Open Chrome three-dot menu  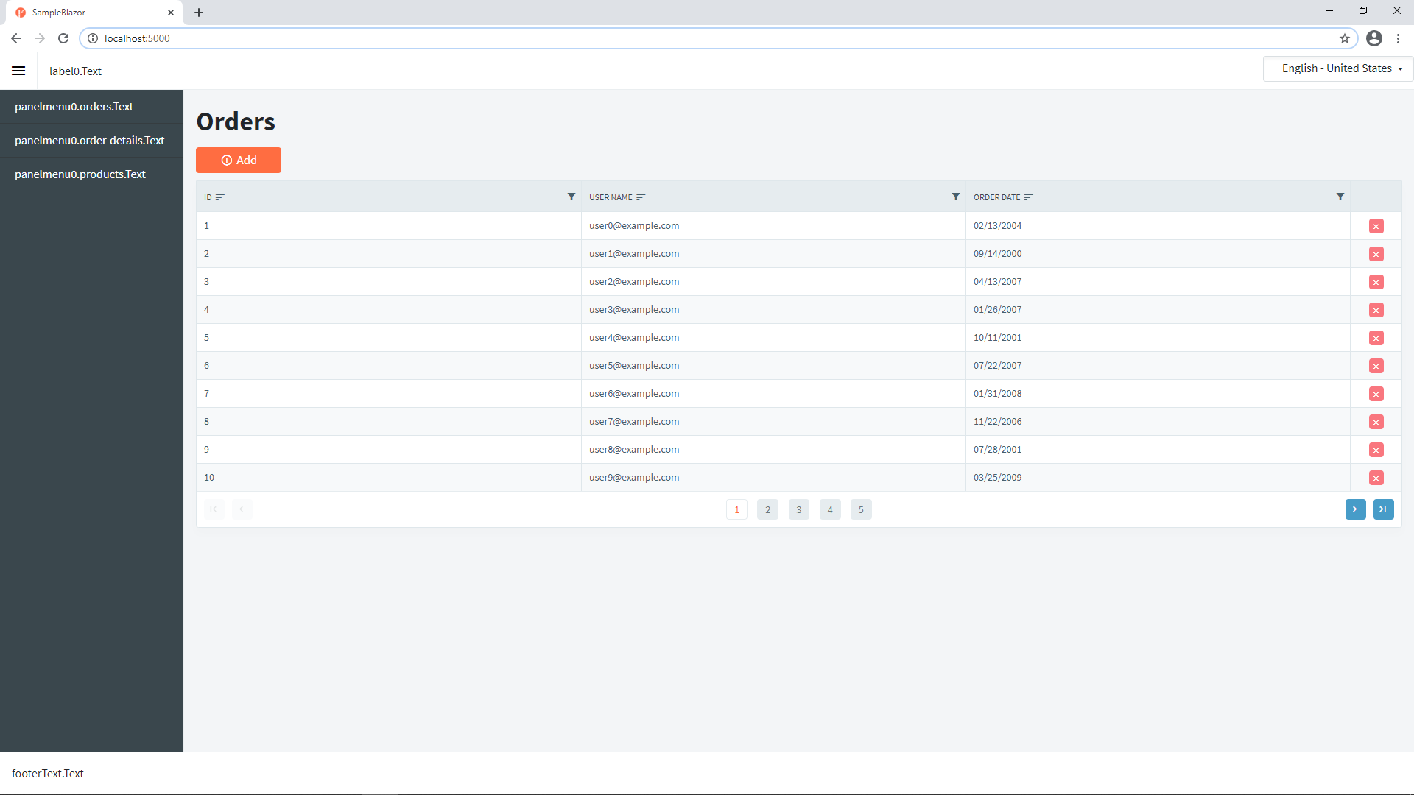[x=1398, y=38]
